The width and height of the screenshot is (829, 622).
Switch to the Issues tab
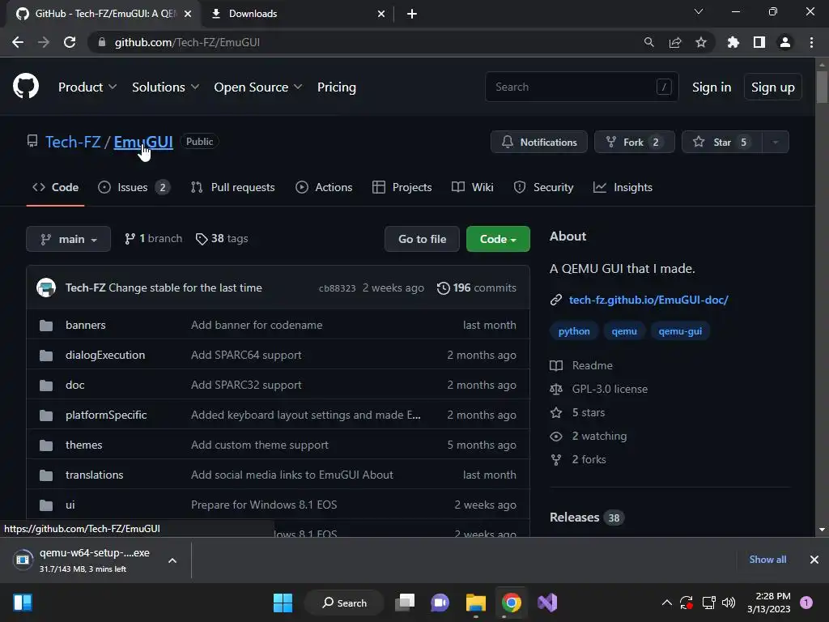(134, 187)
